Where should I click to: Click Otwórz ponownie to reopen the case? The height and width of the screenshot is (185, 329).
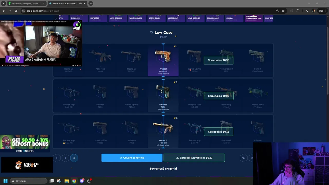click(132, 158)
